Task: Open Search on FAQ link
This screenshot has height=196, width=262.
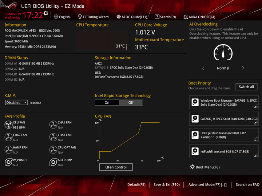Action: [x=247, y=184]
